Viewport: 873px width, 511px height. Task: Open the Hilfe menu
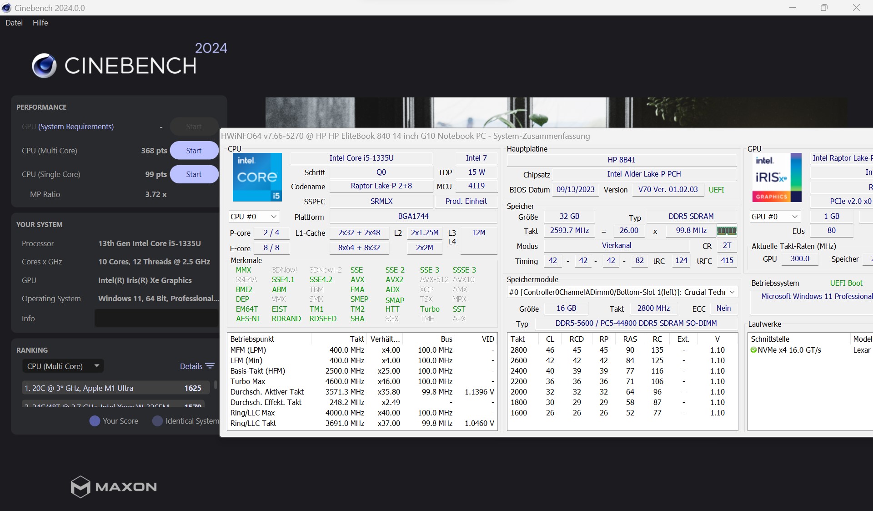(x=40, y=23)
